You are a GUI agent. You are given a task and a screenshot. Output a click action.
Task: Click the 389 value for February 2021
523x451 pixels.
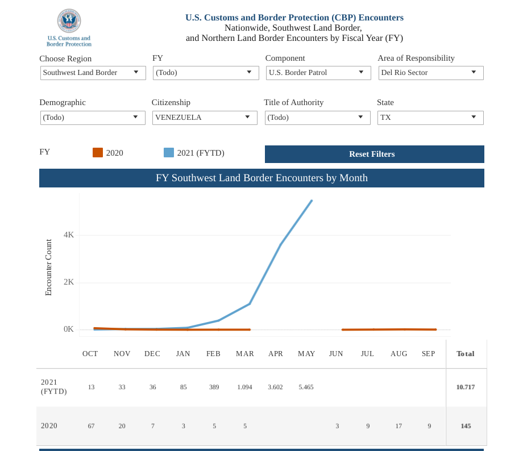coord(214,387)
